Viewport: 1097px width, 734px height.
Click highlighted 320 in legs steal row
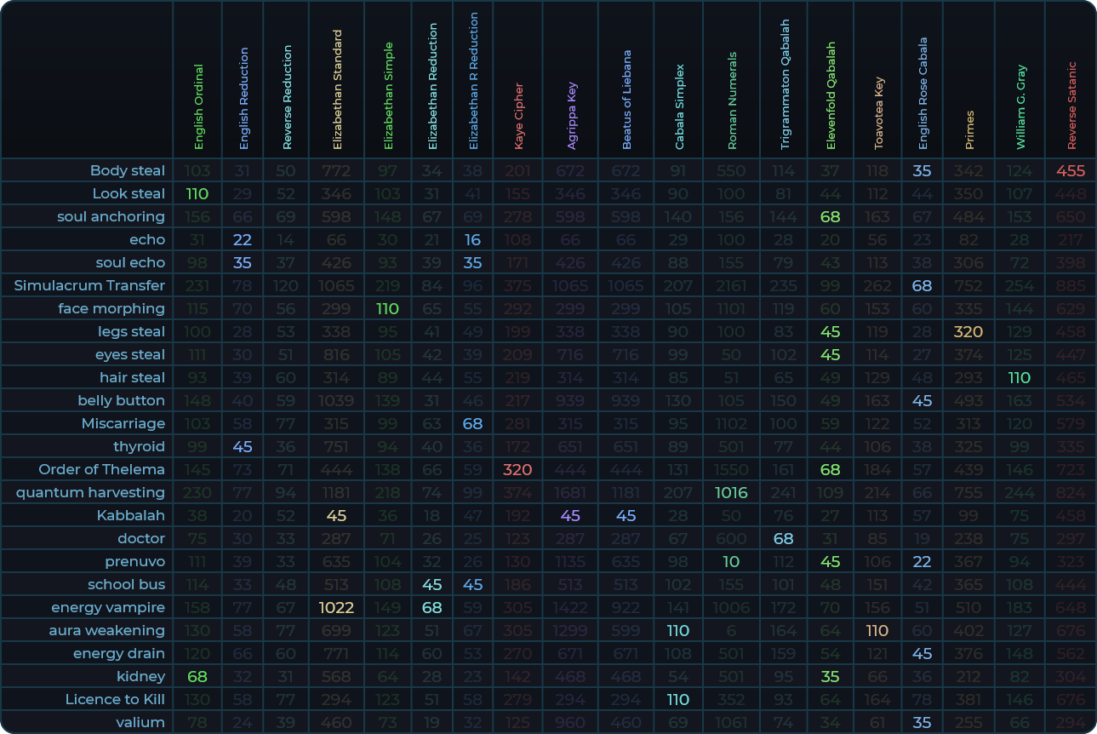coord(968,331)
